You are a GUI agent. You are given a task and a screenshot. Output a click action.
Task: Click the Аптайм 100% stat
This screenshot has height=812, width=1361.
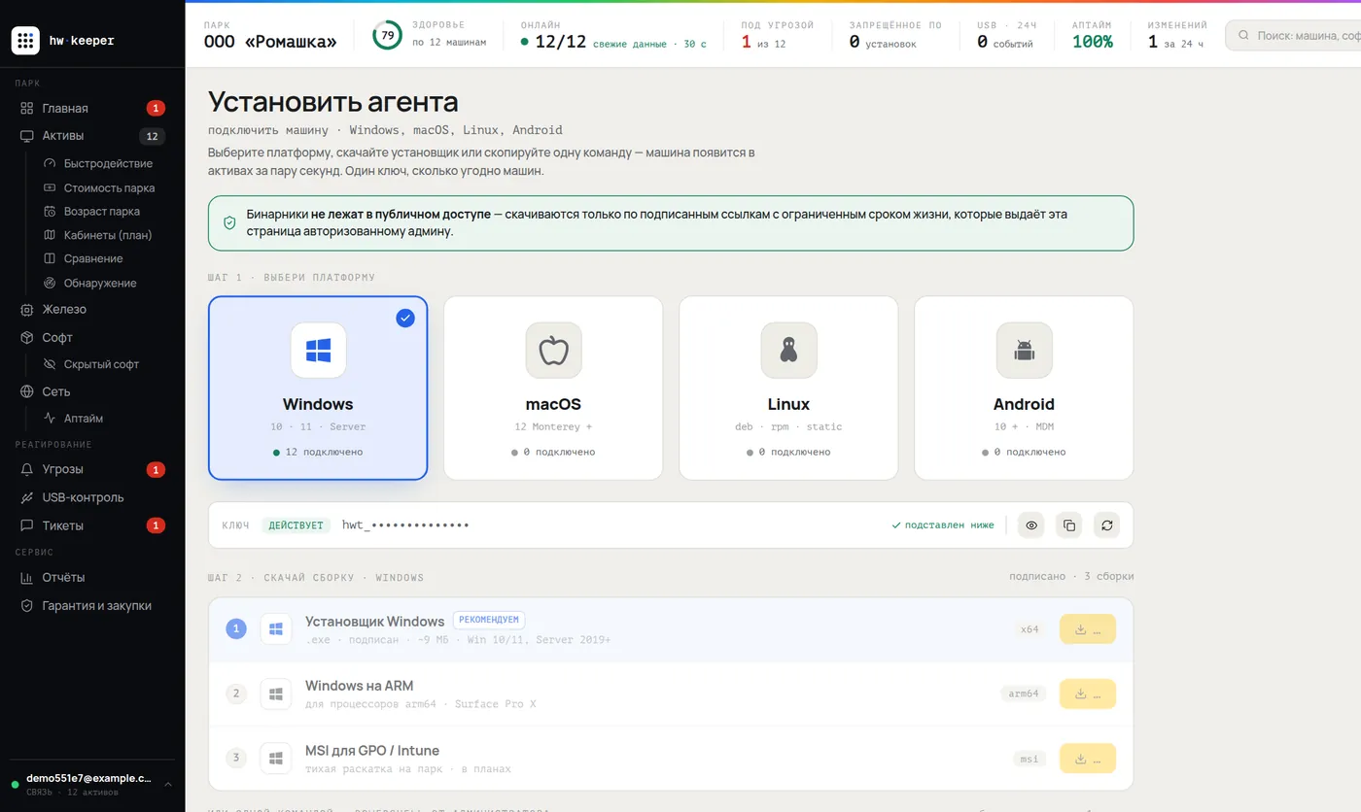tap(1093, 35)
